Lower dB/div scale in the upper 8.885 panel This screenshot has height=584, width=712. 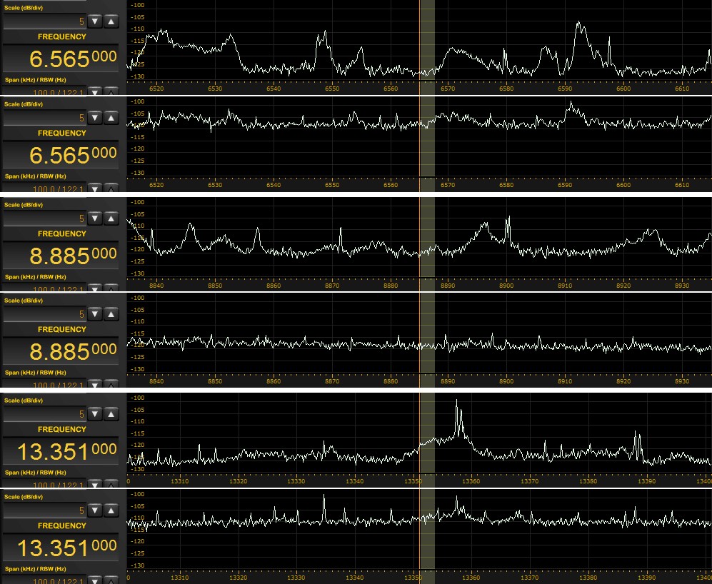96,218
